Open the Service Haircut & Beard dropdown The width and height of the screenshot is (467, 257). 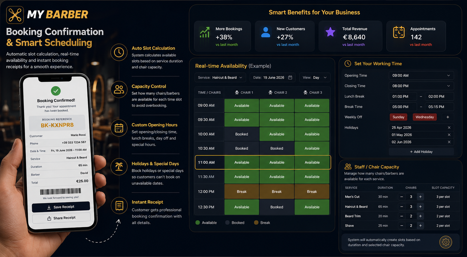pyautogui.click(x=220, y=77)
